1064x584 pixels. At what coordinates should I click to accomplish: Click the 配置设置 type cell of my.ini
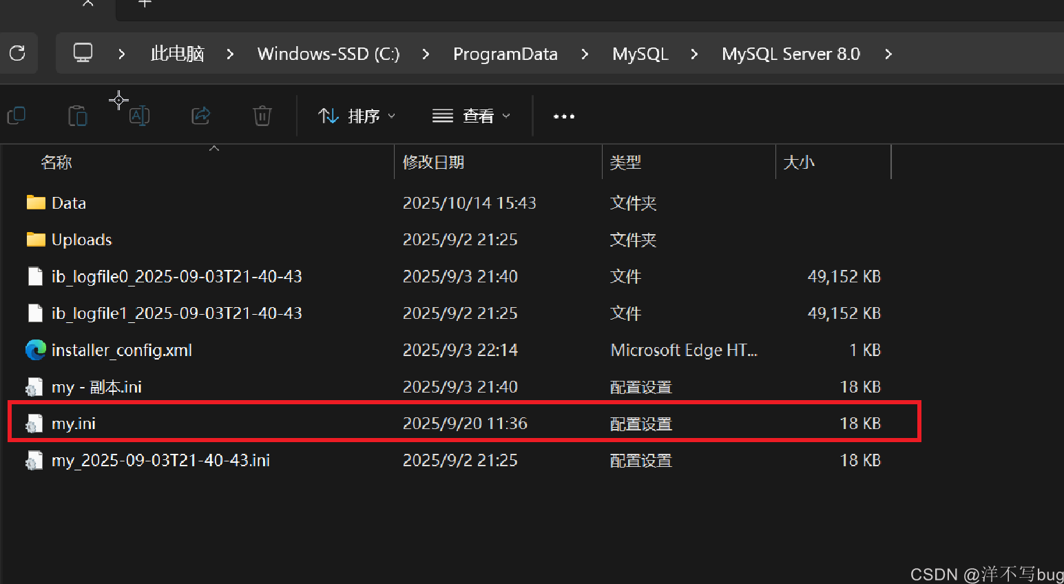641,424
